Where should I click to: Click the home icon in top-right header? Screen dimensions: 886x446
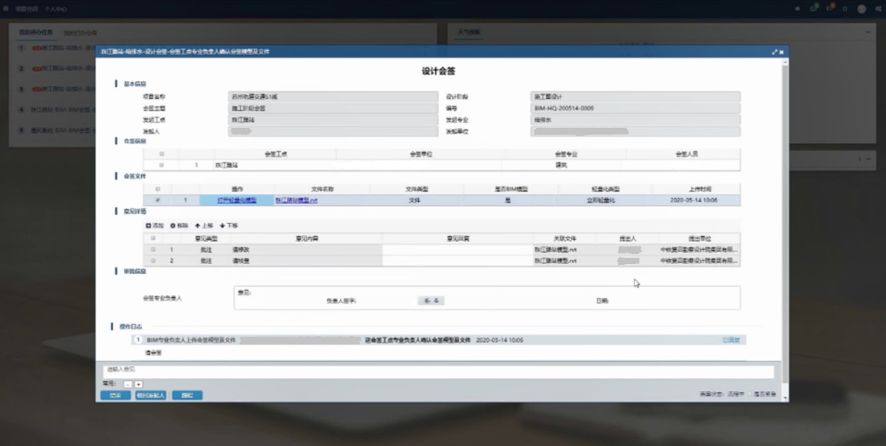[798, 9]
